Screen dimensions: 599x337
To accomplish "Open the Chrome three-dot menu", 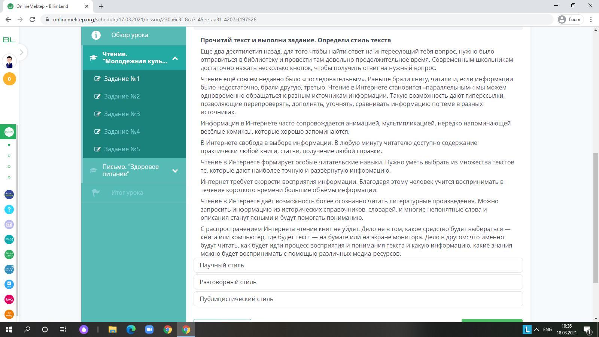I will point(591,19).
